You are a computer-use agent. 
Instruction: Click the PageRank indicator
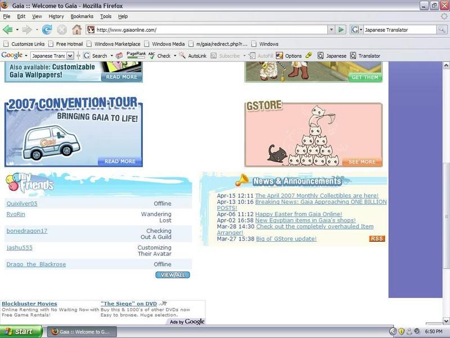point(136,55)
